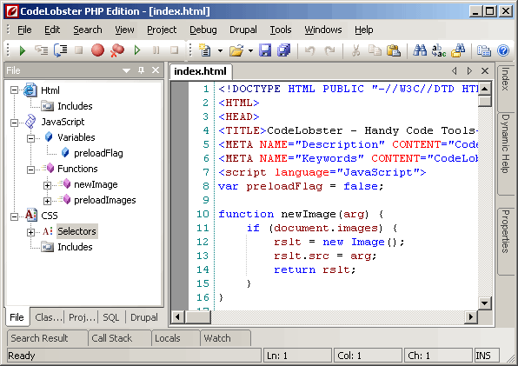Click the Paste clipboard icon
This screenshot has height=366, width=518.
point(394,50)
